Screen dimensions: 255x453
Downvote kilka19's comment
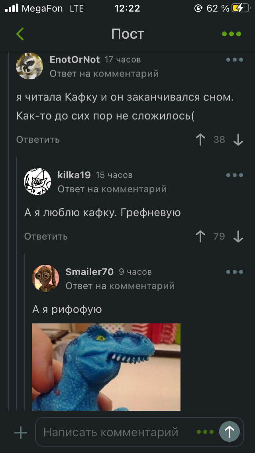(238, 236)
